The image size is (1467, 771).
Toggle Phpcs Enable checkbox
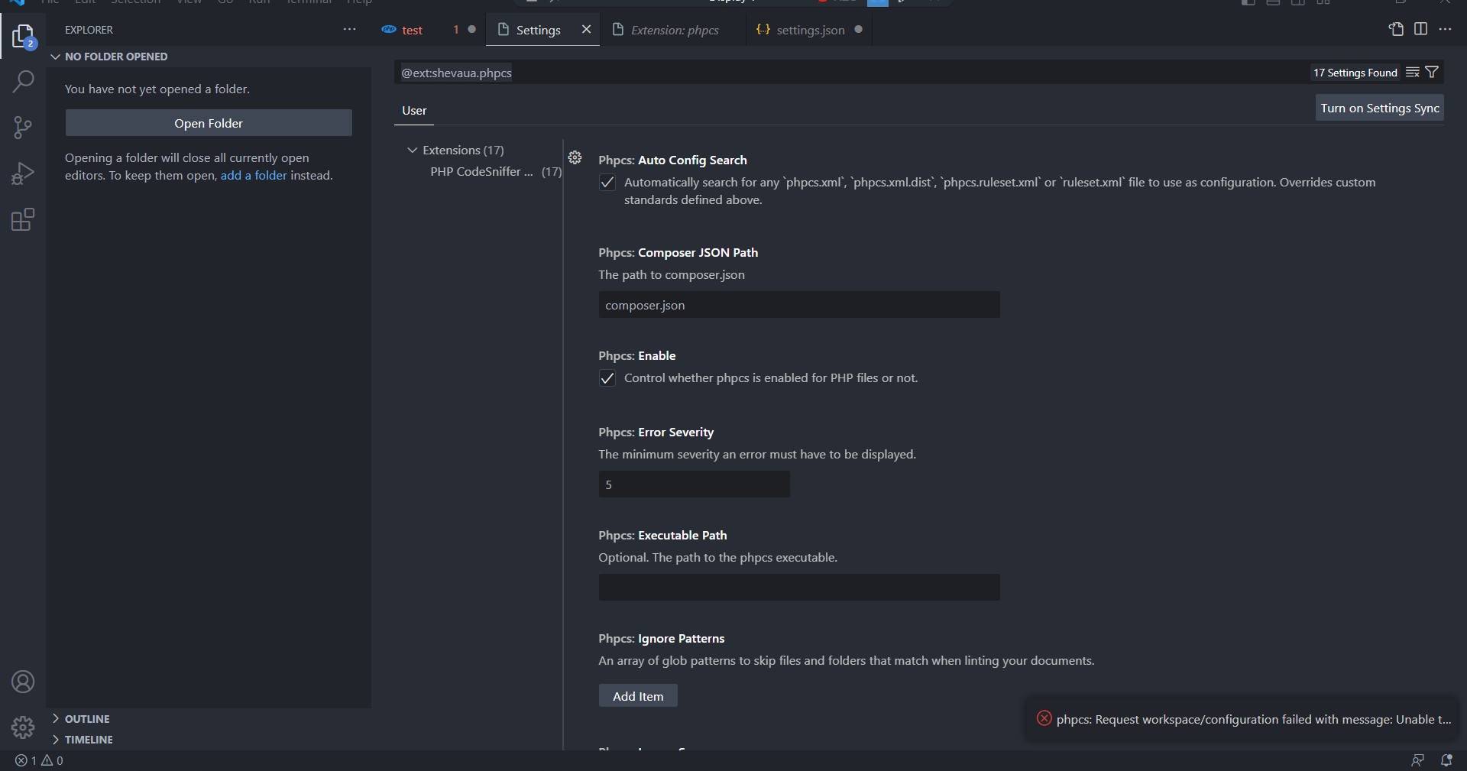607,378
